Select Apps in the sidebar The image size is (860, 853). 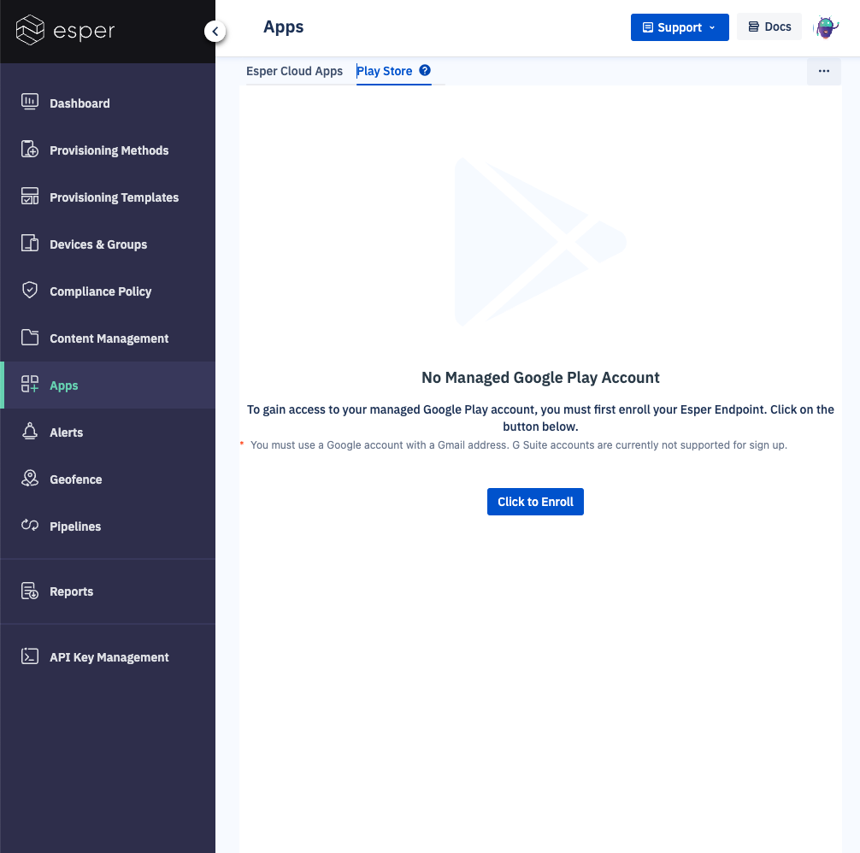tap(108, 385)
